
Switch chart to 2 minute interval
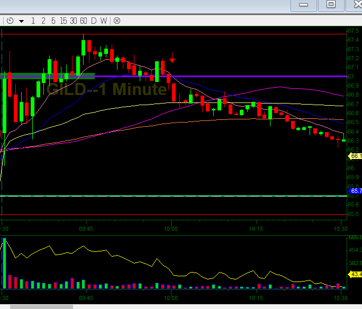coord(43,21)
